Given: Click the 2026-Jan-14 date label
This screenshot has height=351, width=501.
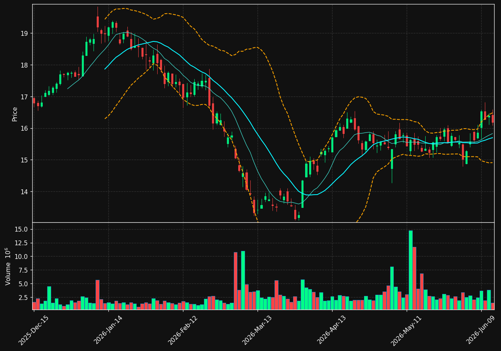Looking at the screenshot, I should click(x=107, y=330).
